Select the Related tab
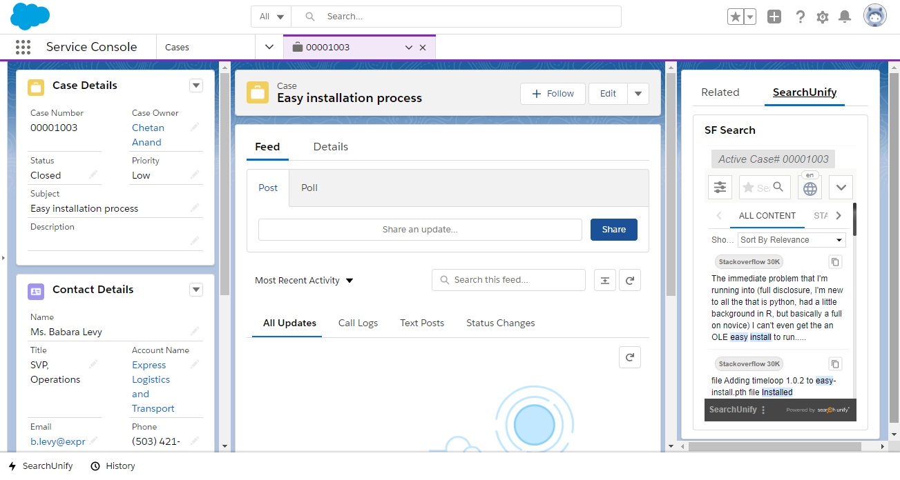The image size is (900, 480). (720, 92)
